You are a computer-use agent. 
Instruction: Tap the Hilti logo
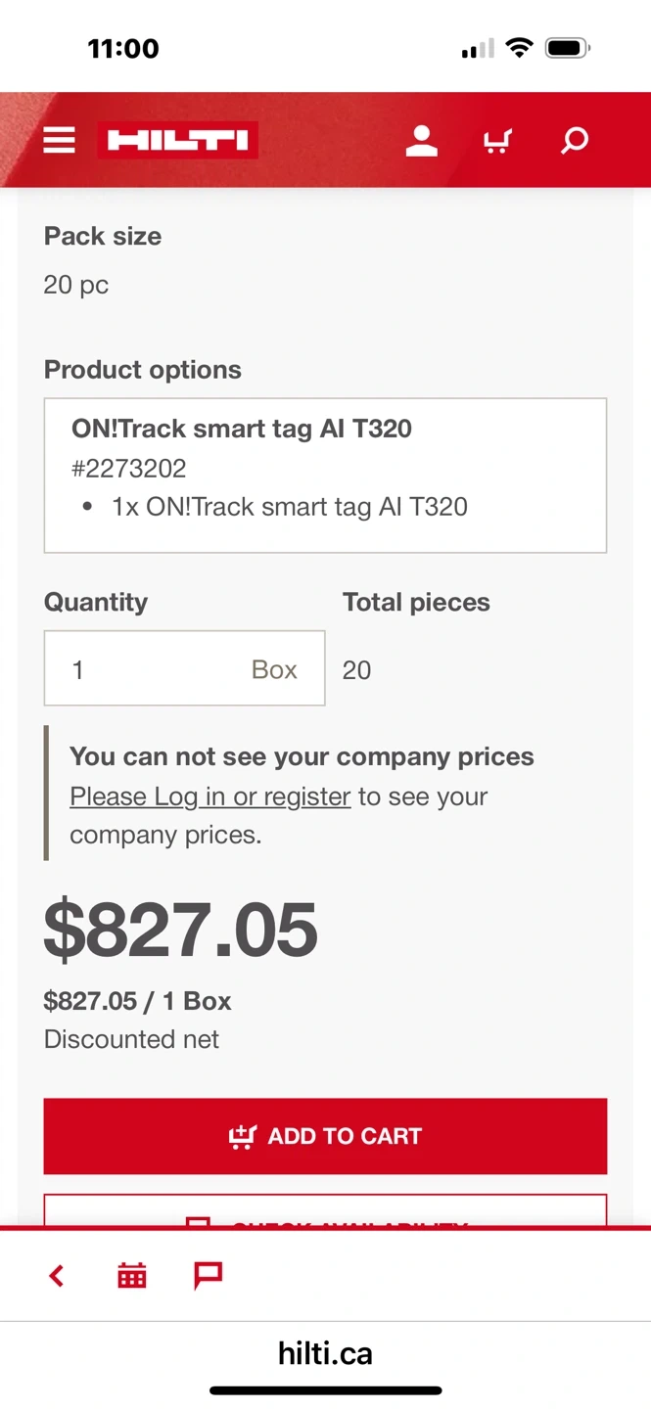[178, 140]
